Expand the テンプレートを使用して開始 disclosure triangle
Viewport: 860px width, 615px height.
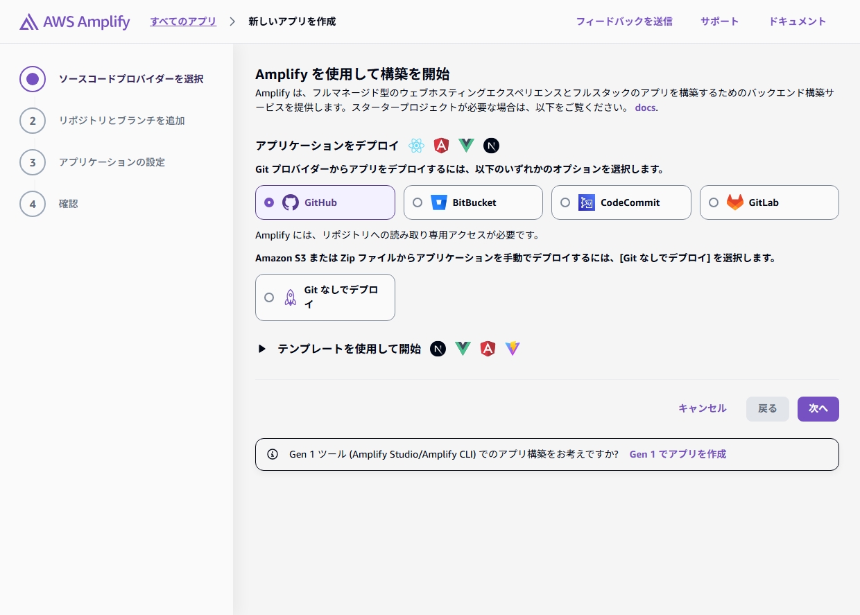tap(262, 349)
